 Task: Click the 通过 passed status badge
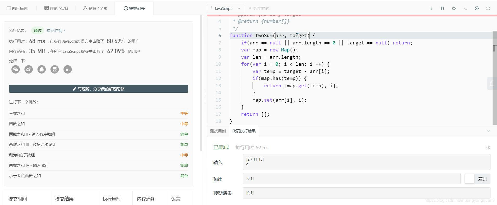pos(37,31)
